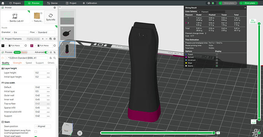Open the nozzle Flow dropdown
This screenshot has width=263, height=137.
pyautogui.click(x=45, y=32)
